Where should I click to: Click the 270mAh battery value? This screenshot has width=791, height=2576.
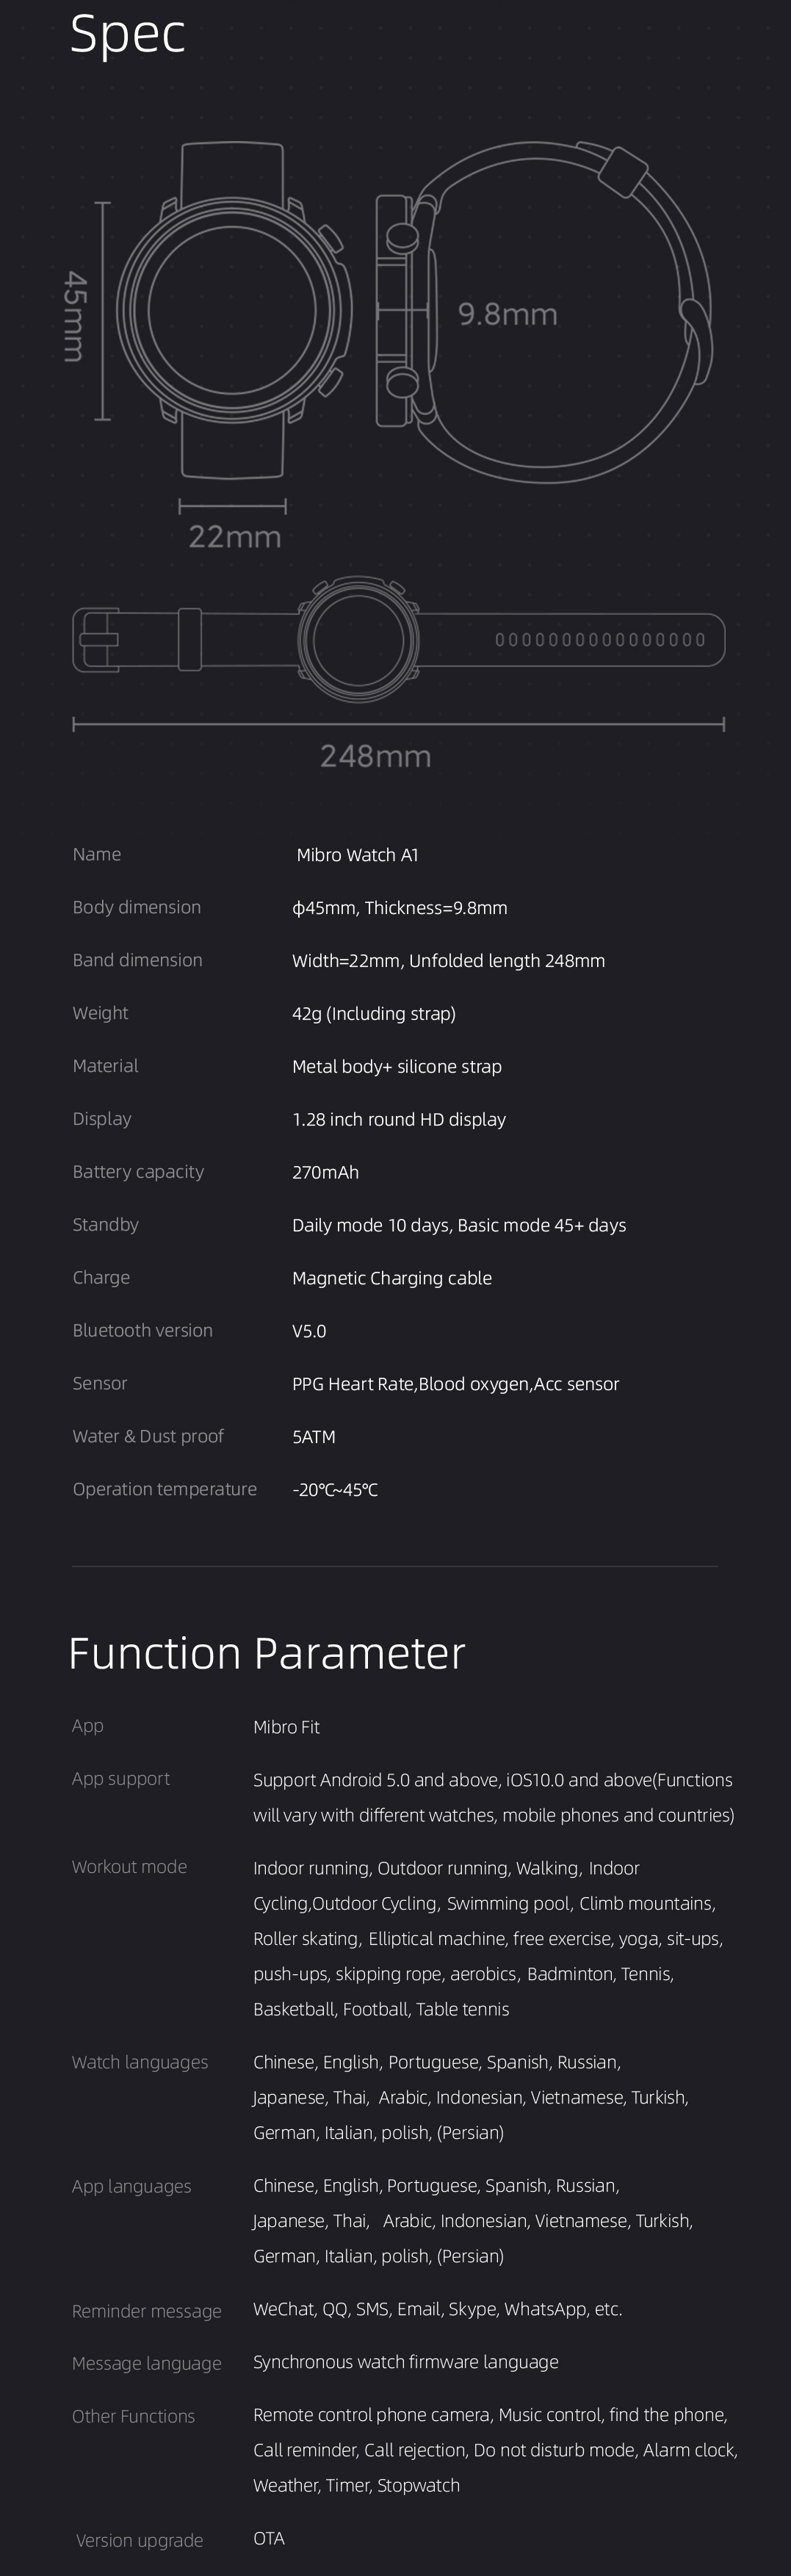(x=325, y=1172)
